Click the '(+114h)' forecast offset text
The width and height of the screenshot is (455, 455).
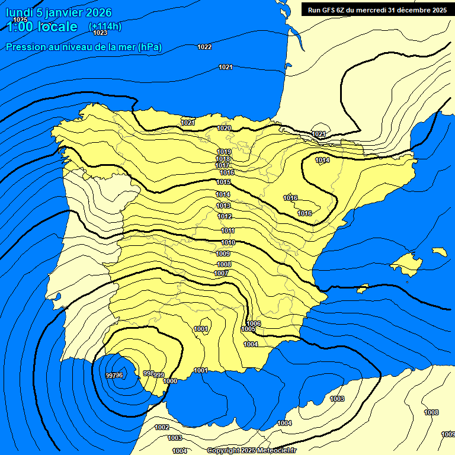[105, 27]
